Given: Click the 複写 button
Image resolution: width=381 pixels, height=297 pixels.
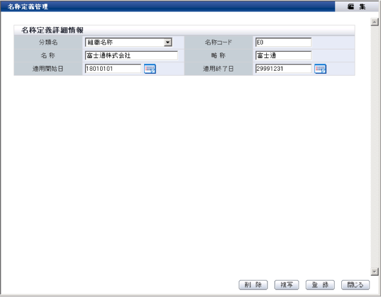Looking at the screenshot, I should pos(286,285).
